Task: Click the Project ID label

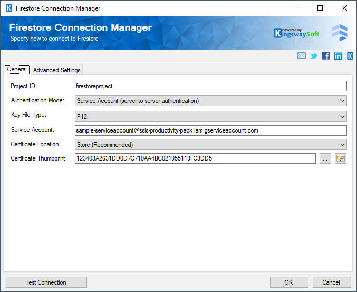Action: click(x=24, y=86)
